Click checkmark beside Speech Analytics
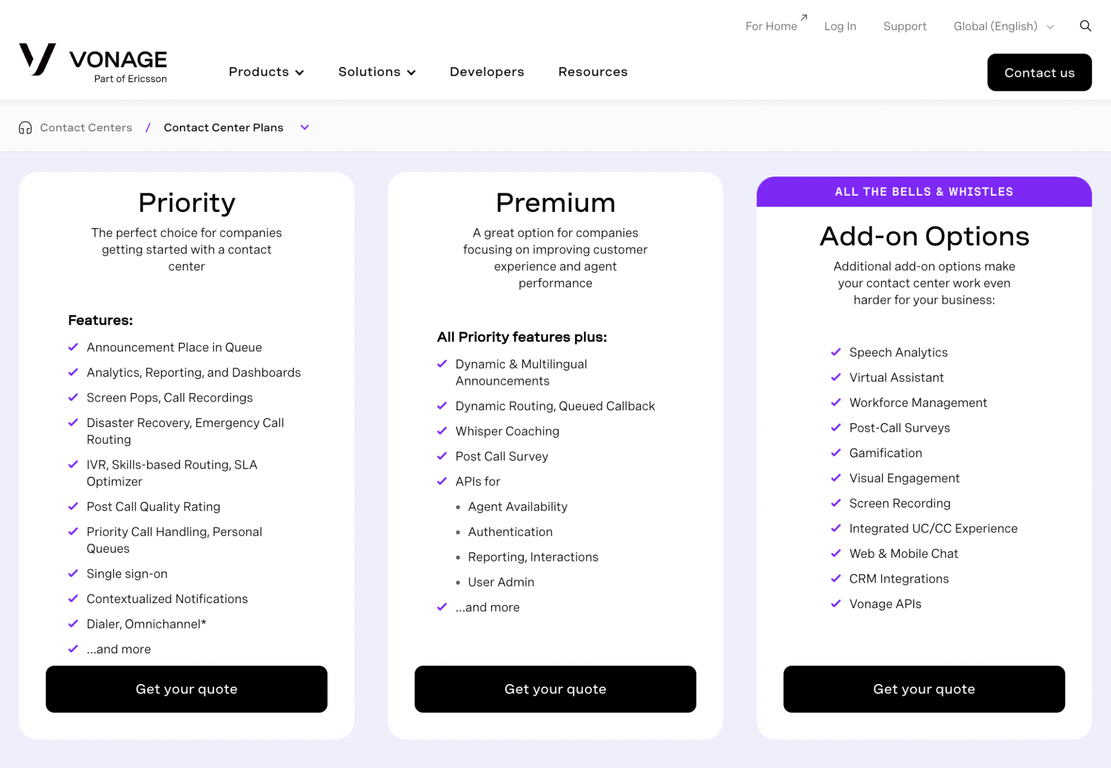The width and height of the screenshot is (1111, 768). (x=836, y=352)
